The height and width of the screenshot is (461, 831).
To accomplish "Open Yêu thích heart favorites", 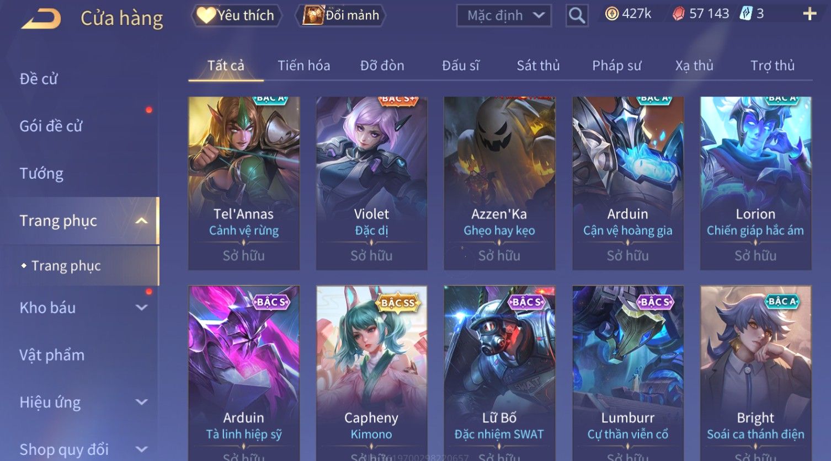I will click(x=236, y=15).
